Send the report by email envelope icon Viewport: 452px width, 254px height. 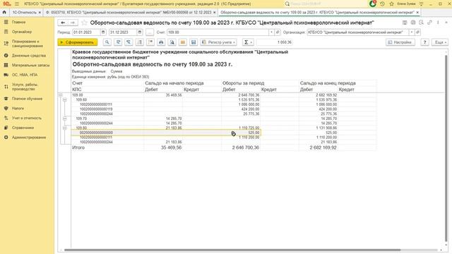tap(183, 42)
